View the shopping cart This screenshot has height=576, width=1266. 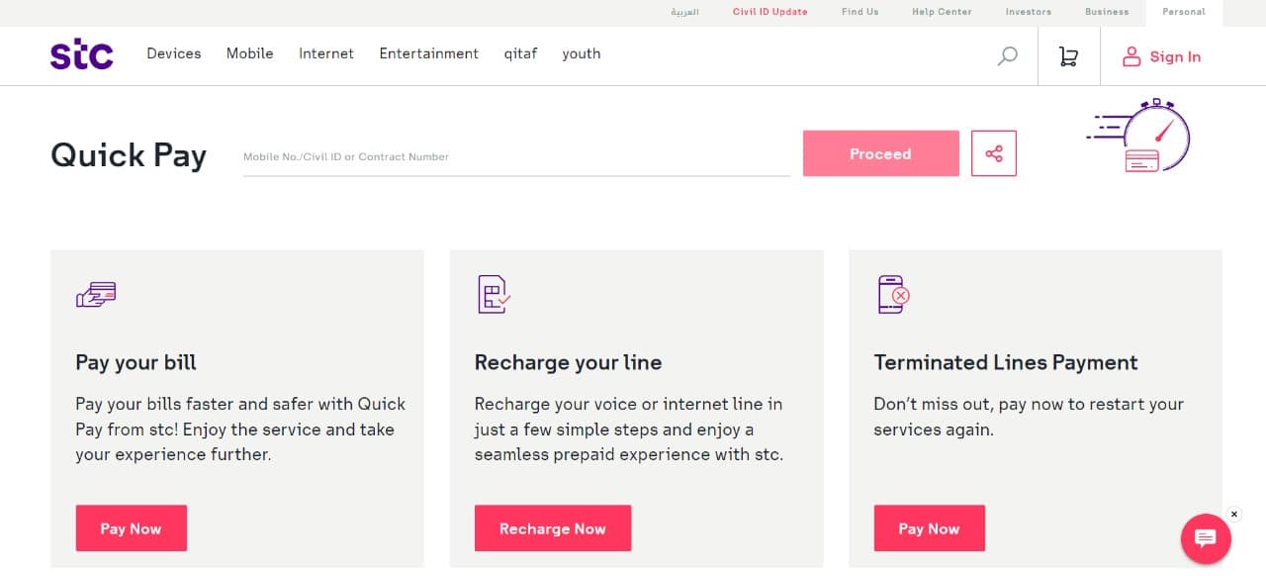point(1067,56)
